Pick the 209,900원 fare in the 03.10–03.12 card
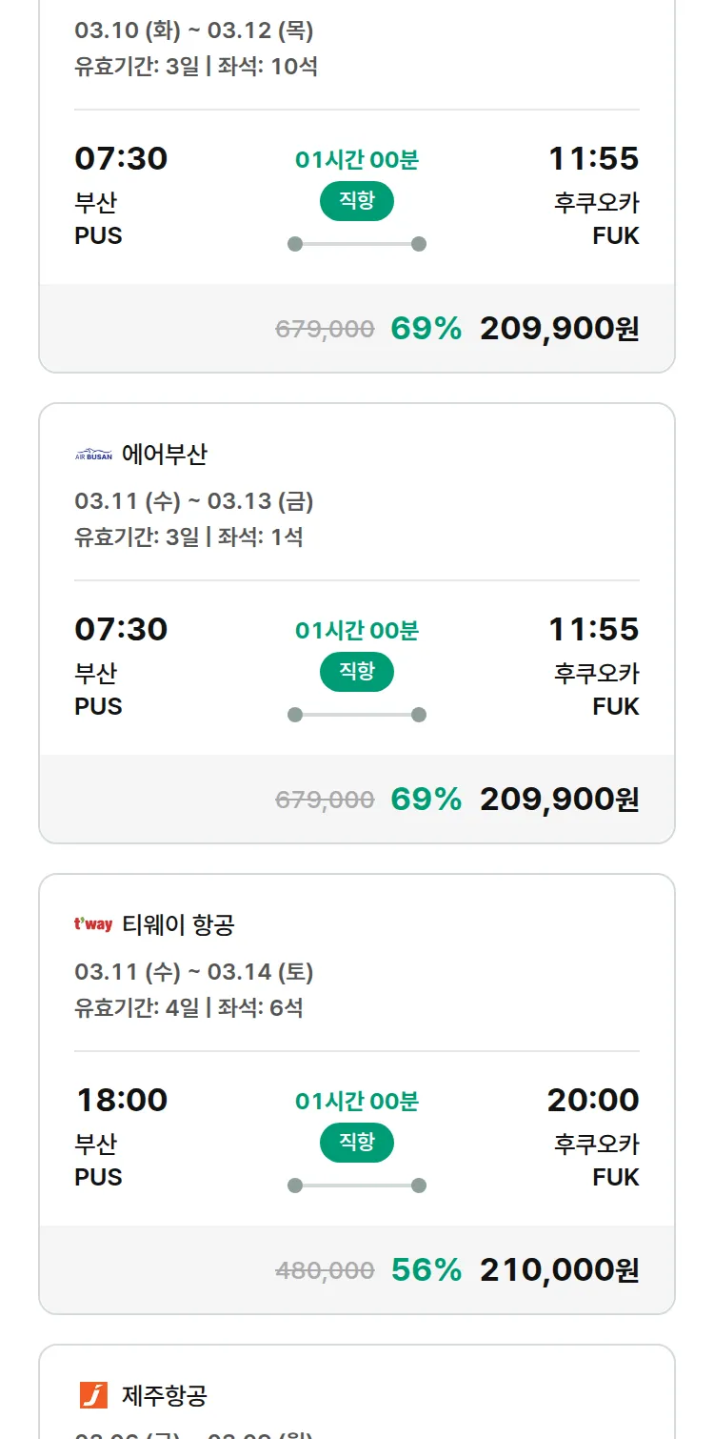 [559, 328]
